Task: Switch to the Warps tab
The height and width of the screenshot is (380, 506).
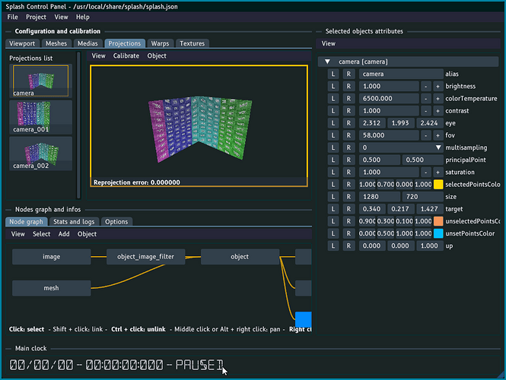Action: 160,43
